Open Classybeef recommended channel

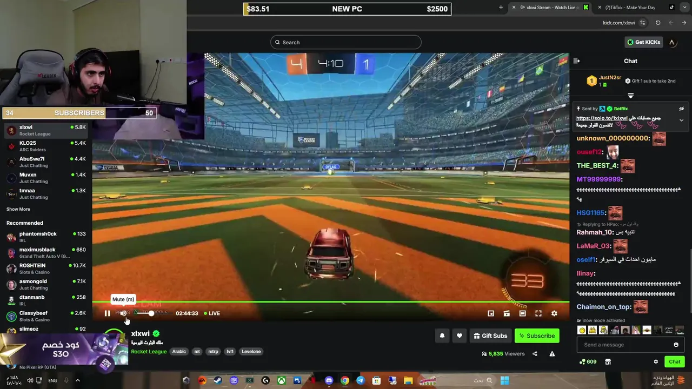[46, 316]
